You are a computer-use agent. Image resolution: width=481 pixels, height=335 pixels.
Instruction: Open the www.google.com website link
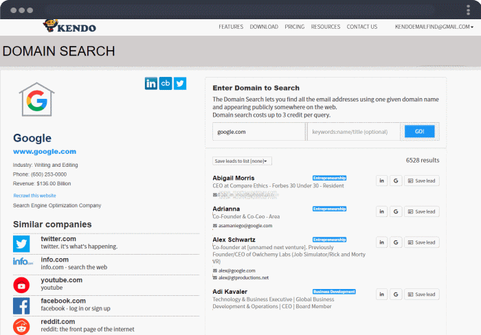tap(45, 151)
